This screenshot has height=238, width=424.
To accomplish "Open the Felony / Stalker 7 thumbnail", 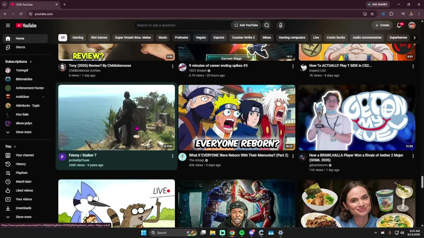I will [117, 118].
